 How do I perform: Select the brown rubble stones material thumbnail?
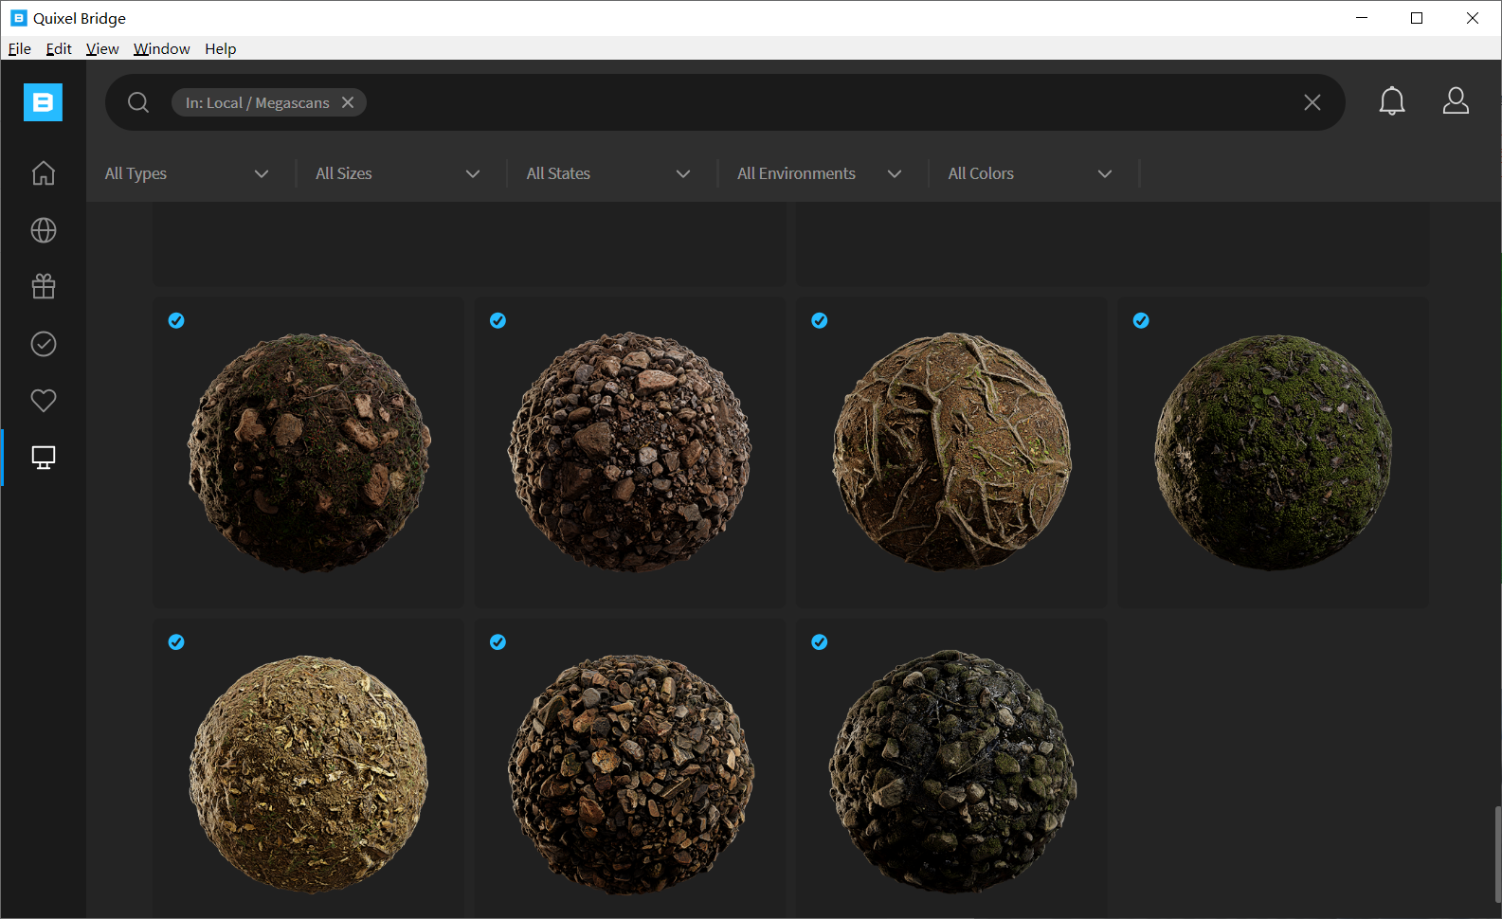tap(630, 453)
